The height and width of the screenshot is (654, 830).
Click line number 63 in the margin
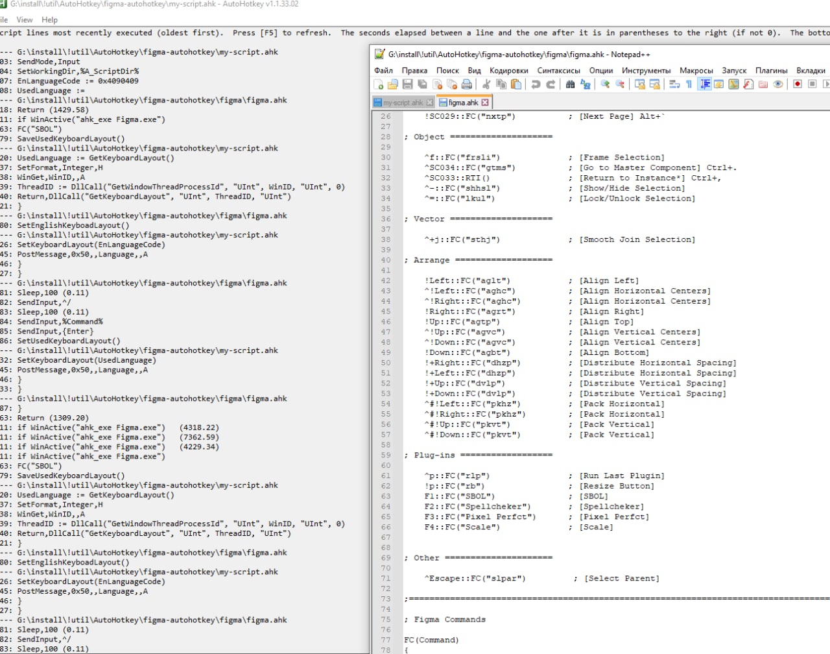(386, 496)
